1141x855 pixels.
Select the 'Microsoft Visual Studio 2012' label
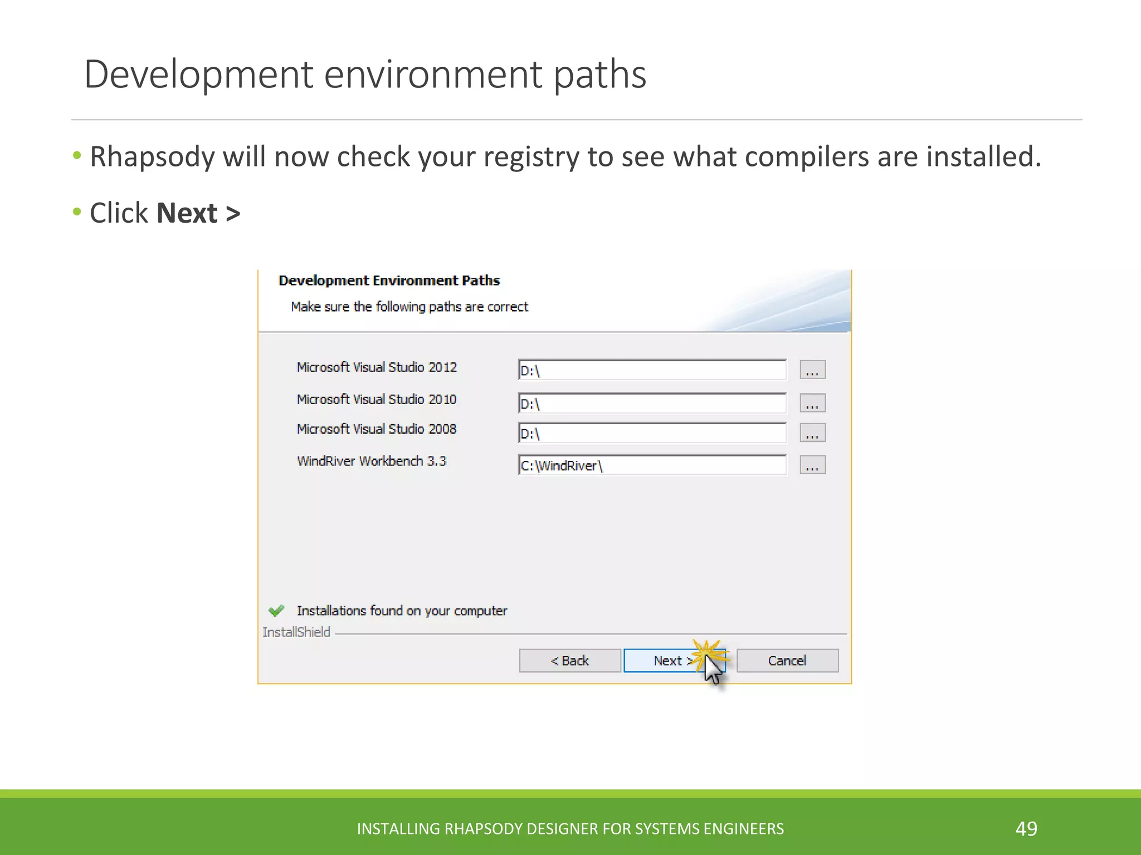[x=377, y=367]
